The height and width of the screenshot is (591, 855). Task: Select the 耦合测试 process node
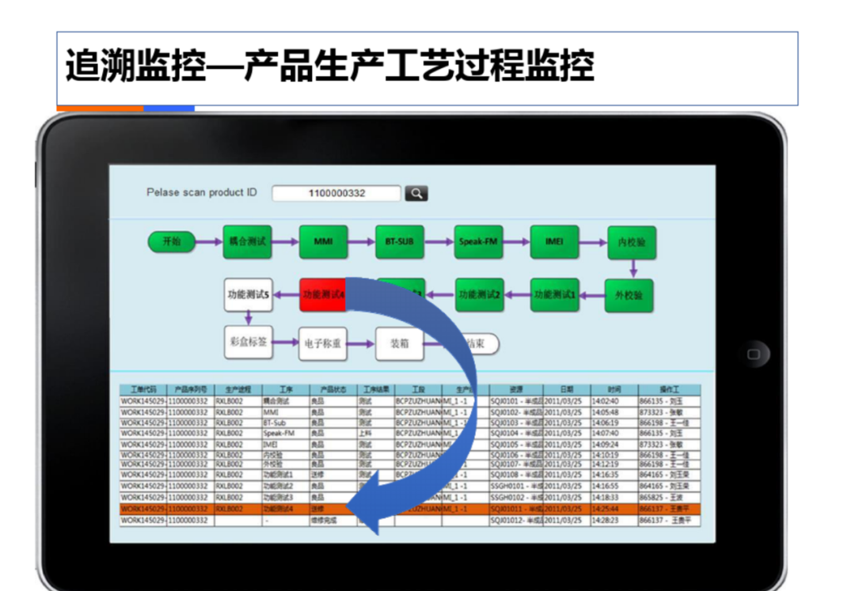[x=247, y=241]
